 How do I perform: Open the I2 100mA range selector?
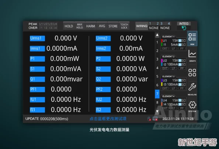pyautogui.click(x=173, y=64)
